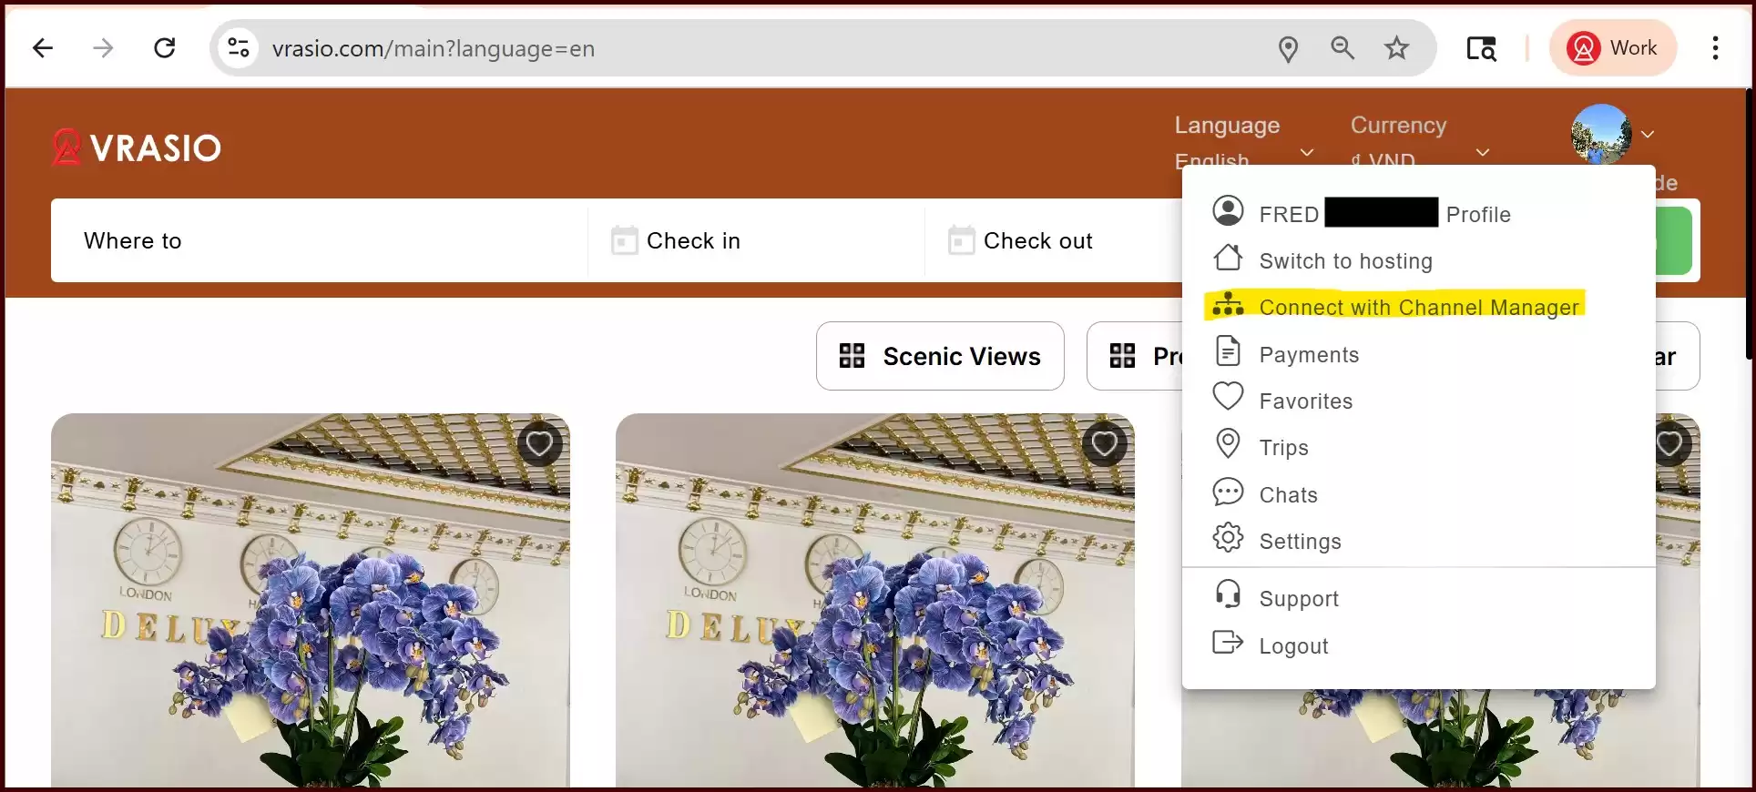Reload the page with browser refresh icon
Screen dimensions: 1756x792
pos(165,48)
